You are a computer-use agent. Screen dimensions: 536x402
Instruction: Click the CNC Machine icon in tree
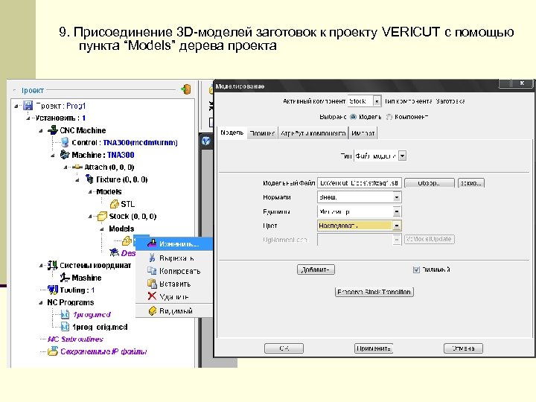click(53, 130)
